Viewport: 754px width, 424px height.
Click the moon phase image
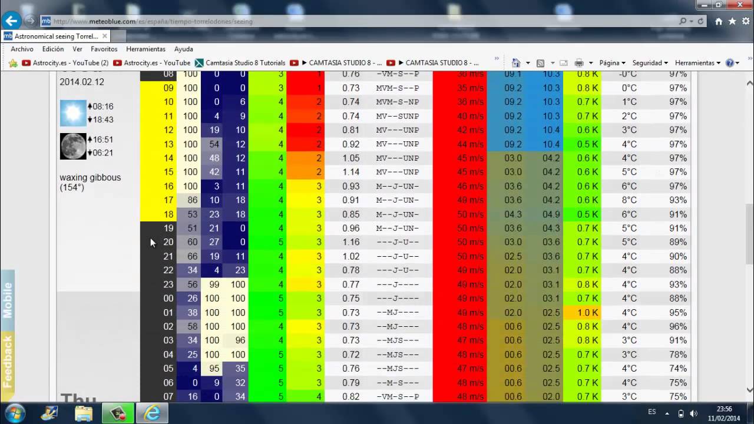tap(73, 146)
